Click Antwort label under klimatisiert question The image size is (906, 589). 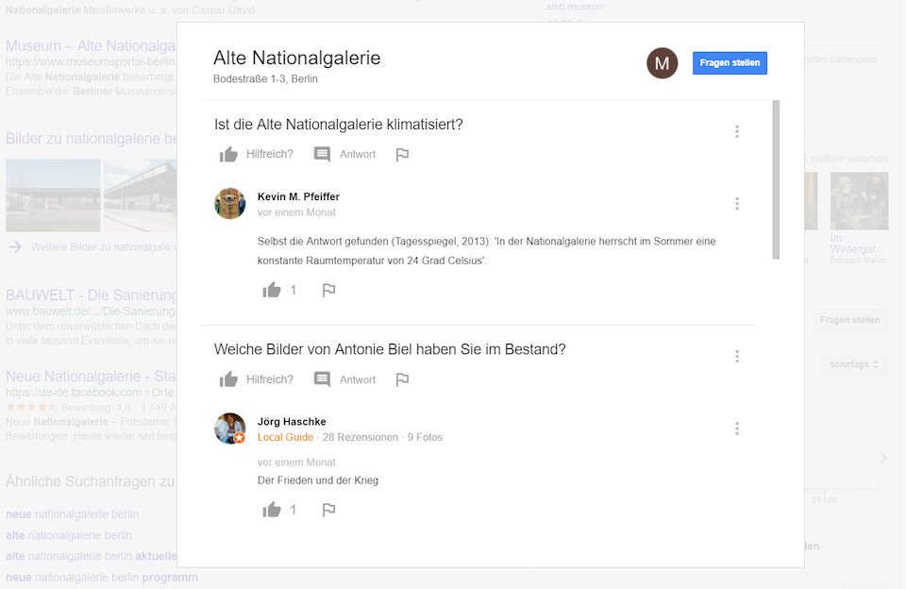(x=358, y=155)
